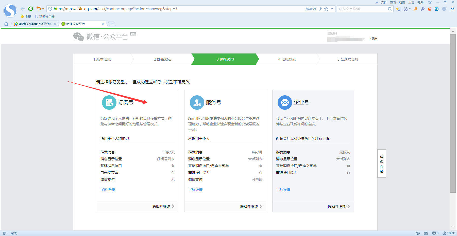Open the 欢迎使用长 bookmark

click(x=45, y=16)
